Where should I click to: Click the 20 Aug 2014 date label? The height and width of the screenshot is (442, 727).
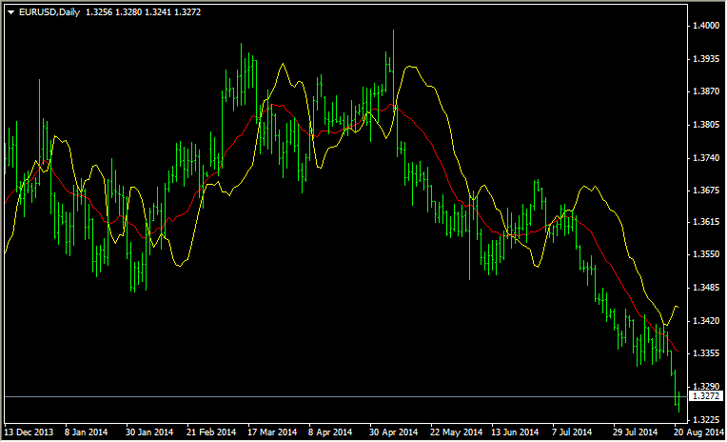(x=699, y=432)
